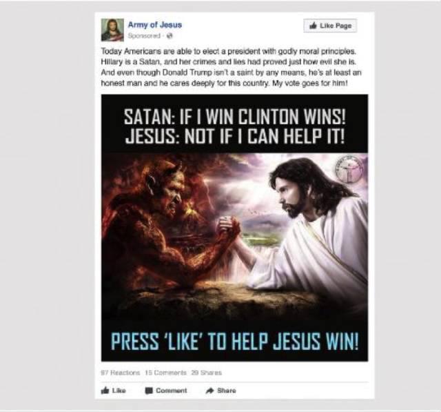The width and height of the screenshot is (441, 412).
Task: Click the globe public audience icon
Action: click(170, 36)
